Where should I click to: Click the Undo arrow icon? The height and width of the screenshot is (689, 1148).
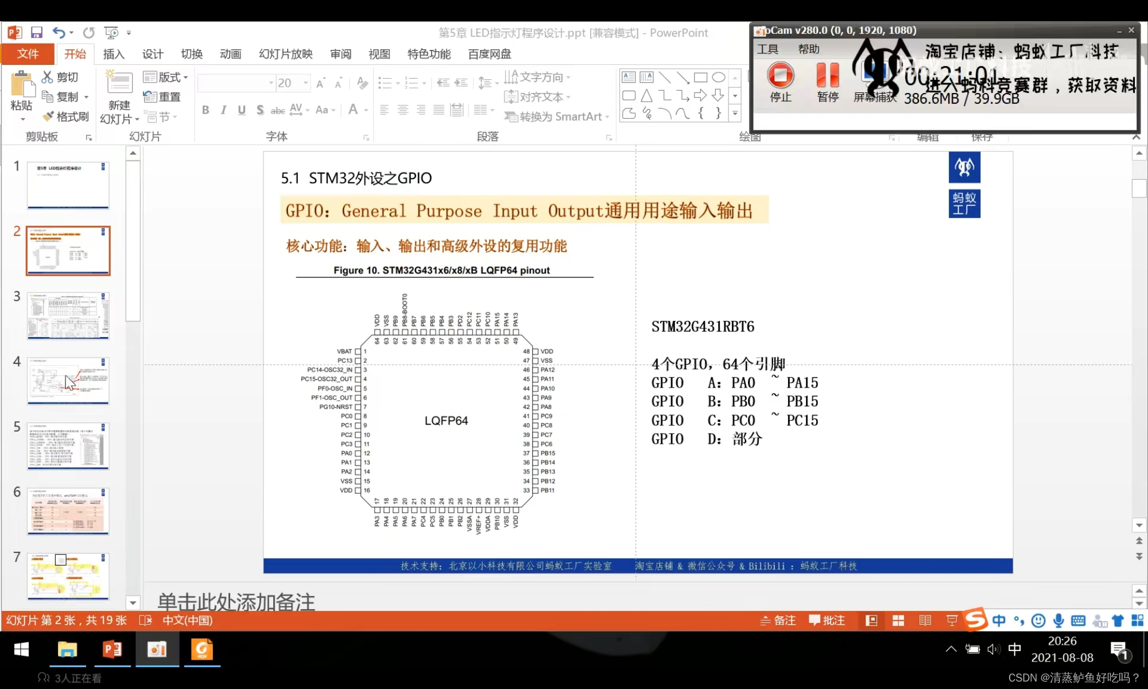coord(58,33)
